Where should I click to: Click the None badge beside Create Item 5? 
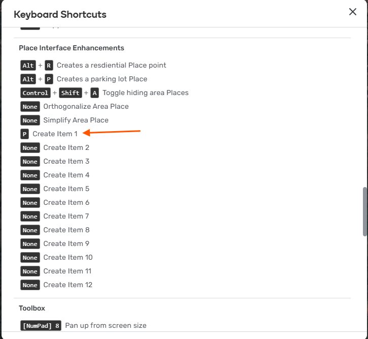pos(30,189)
